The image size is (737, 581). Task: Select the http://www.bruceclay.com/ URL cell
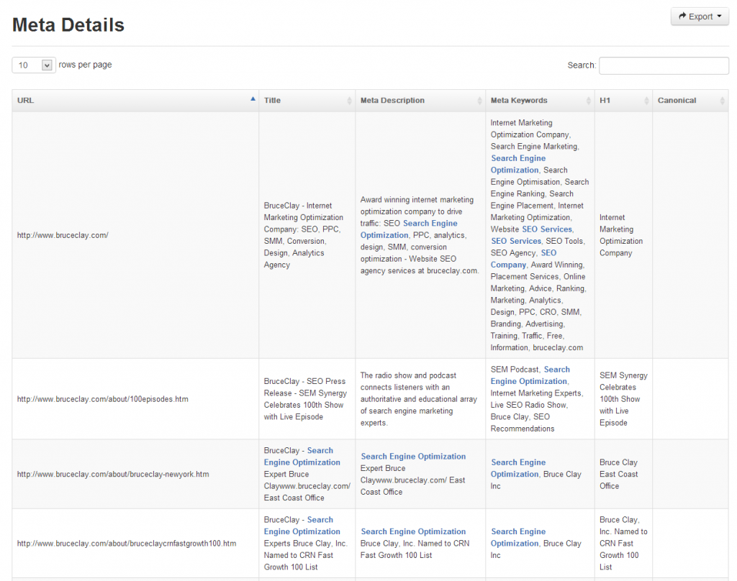(x=135, y=235)
